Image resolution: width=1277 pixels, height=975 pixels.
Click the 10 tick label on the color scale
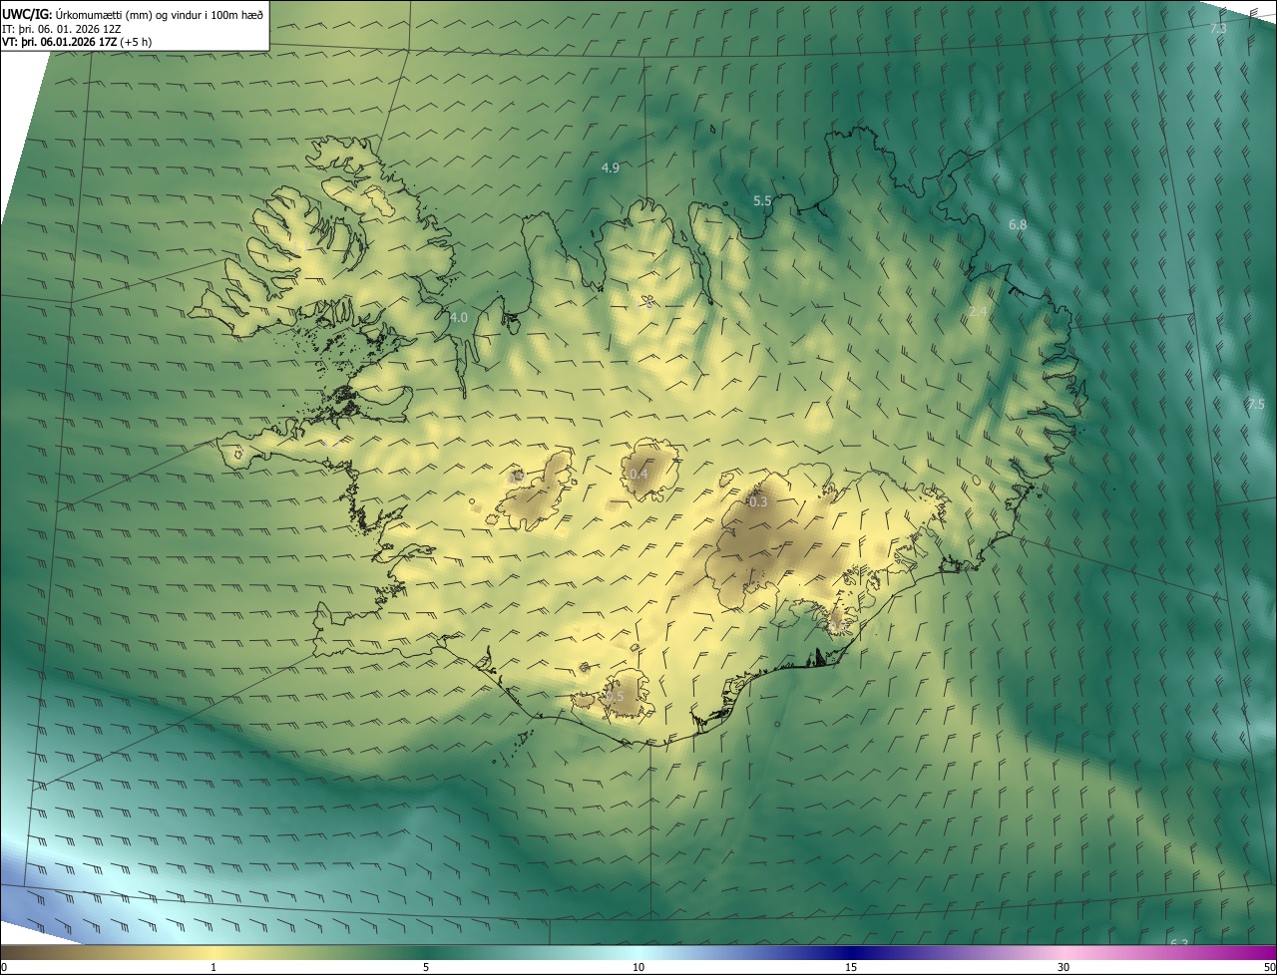pyautogui.click(x=638, y=968)
